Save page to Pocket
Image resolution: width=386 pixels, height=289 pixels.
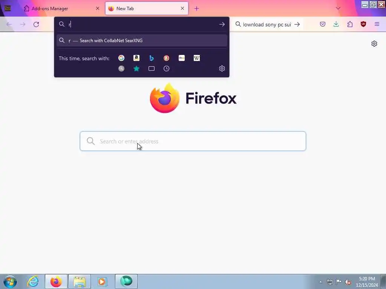(323, 24)
